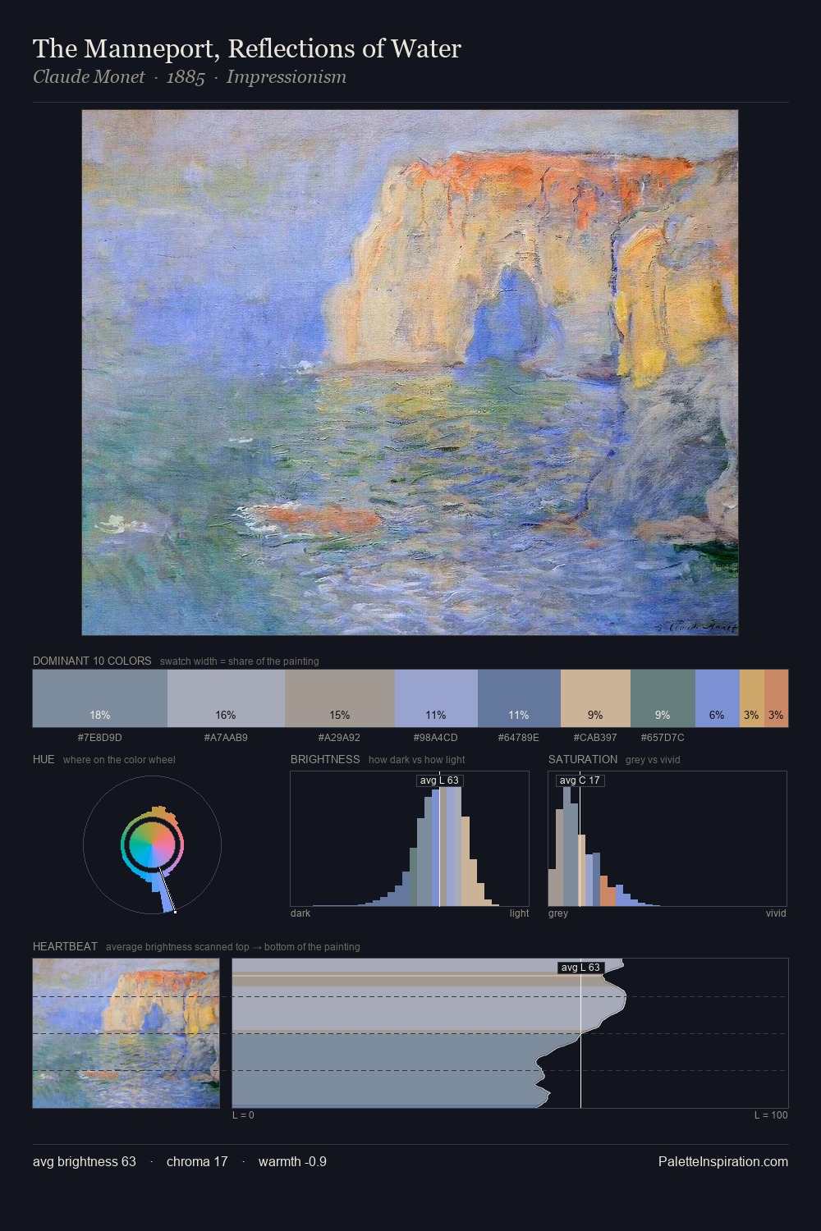Click the 'avg C 17' saturation label
This screenshot has width=821, height=1231.
click(x=580, y=780)
